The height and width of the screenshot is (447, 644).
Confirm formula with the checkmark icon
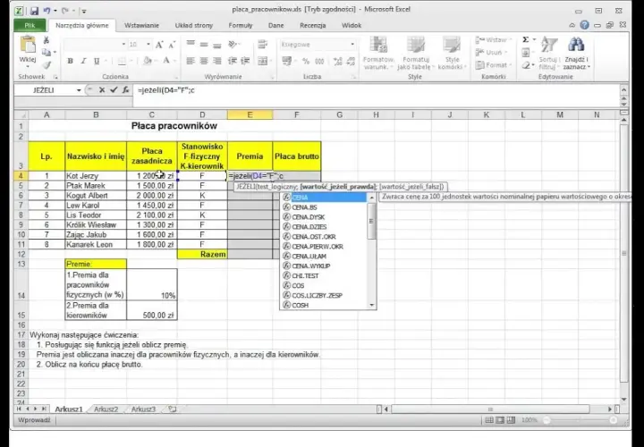[114, 90]
